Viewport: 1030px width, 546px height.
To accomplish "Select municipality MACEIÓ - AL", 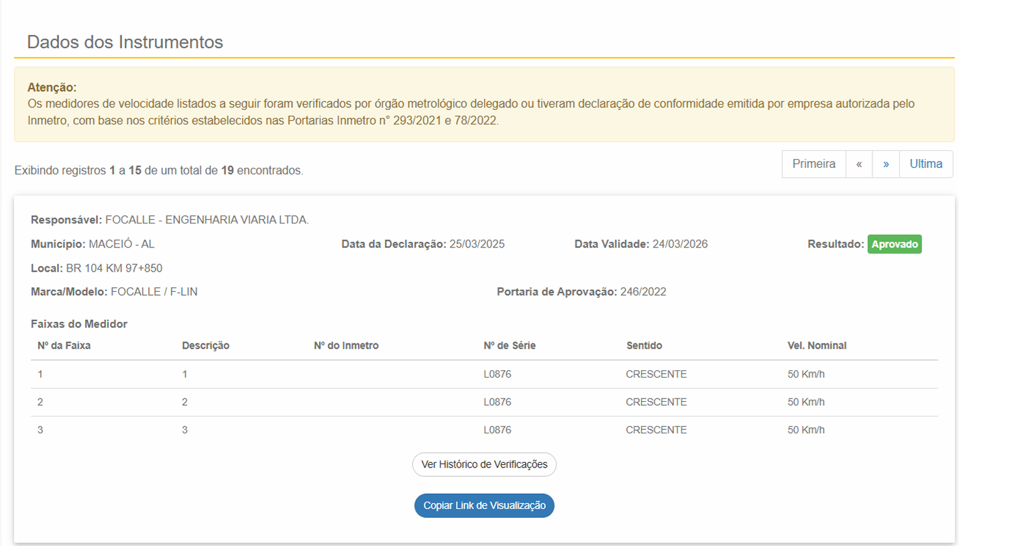I will tap(121, 244).
